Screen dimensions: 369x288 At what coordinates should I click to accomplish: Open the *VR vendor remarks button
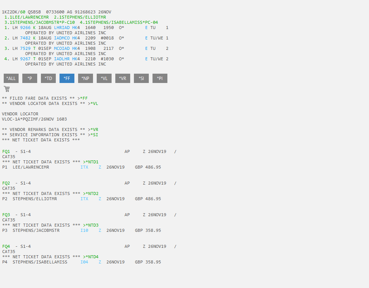(x=123, y=79)
